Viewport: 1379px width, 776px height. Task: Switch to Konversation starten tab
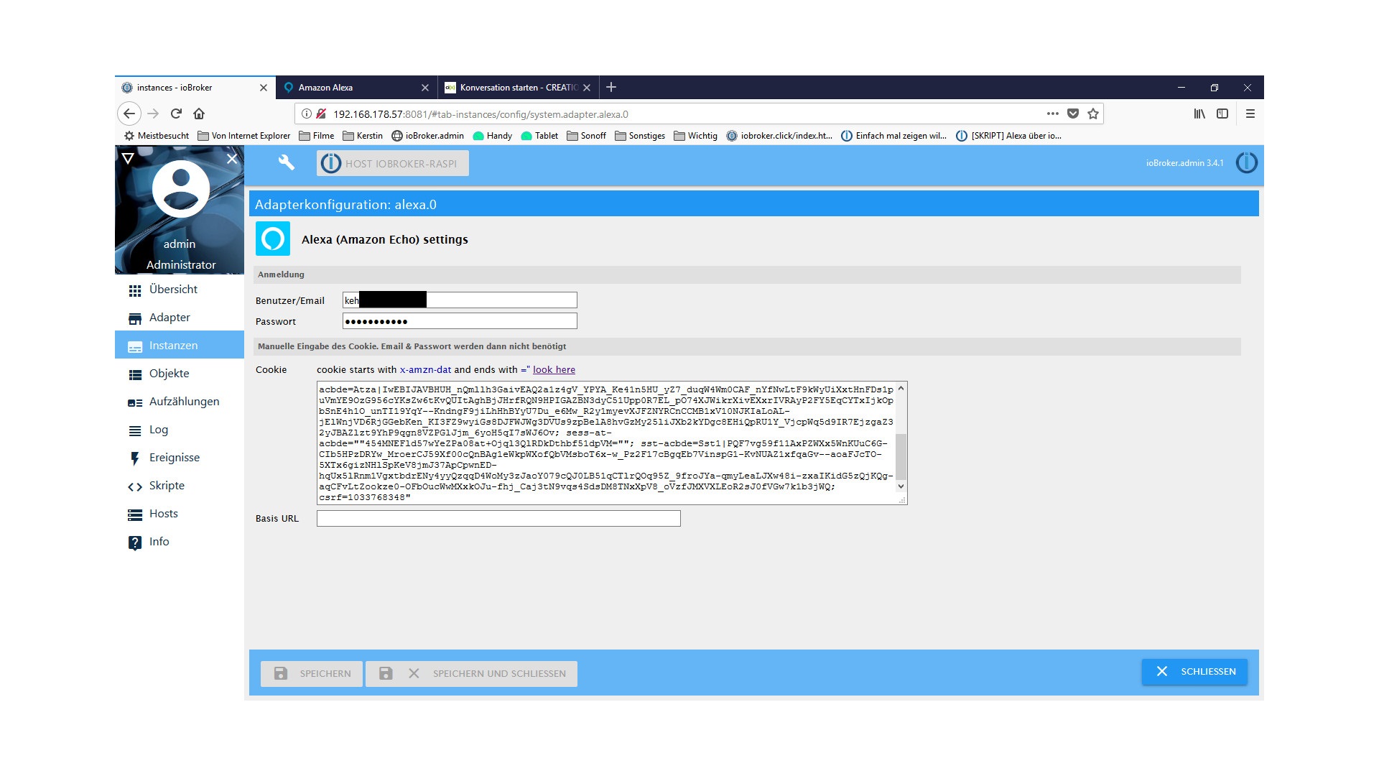518,88
